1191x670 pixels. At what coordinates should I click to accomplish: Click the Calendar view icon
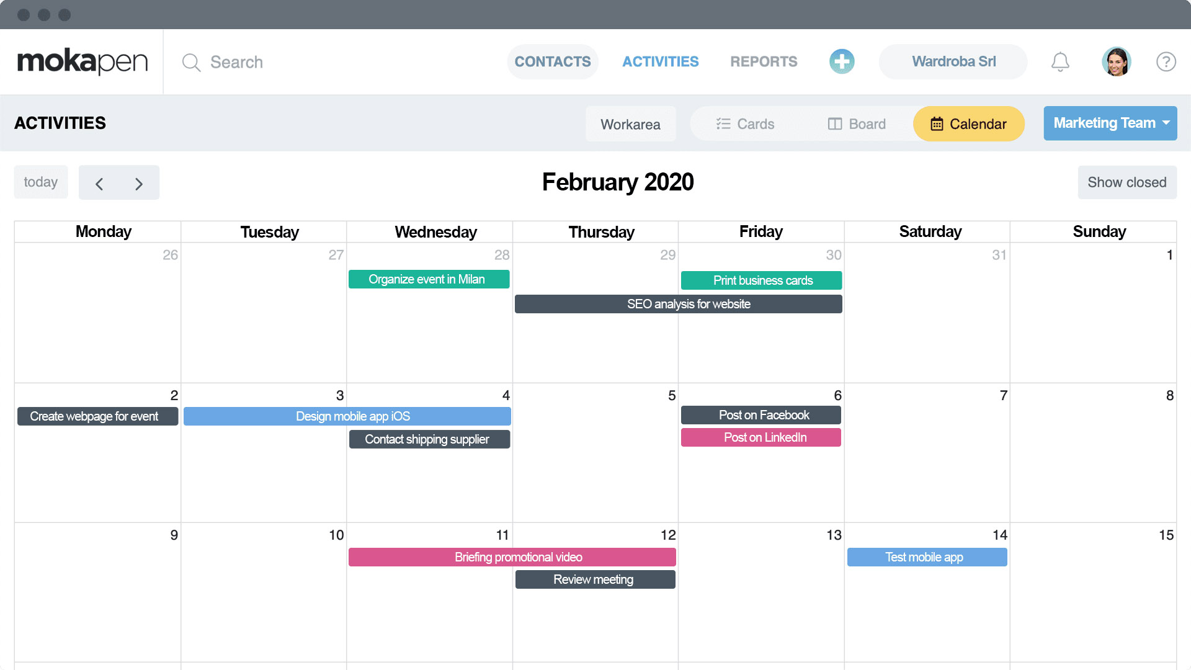point(937,123)
